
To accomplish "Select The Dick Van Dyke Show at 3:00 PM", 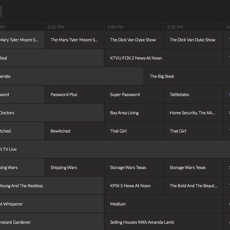I will 134,40.
